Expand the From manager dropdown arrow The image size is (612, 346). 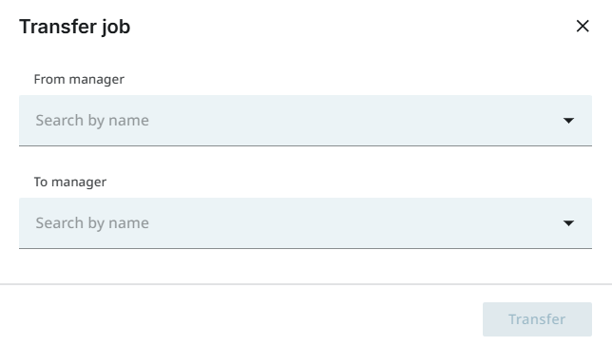click(568, 121)
